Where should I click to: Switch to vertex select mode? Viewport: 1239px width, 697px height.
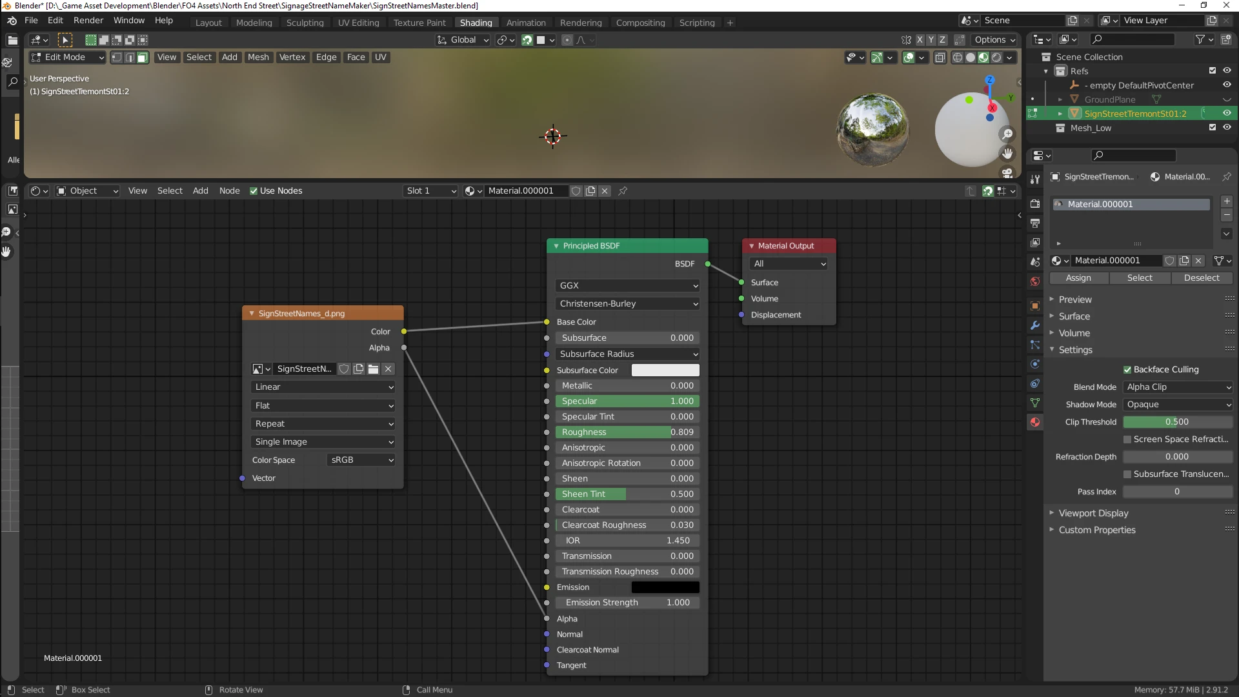click(x=117, y=57)
